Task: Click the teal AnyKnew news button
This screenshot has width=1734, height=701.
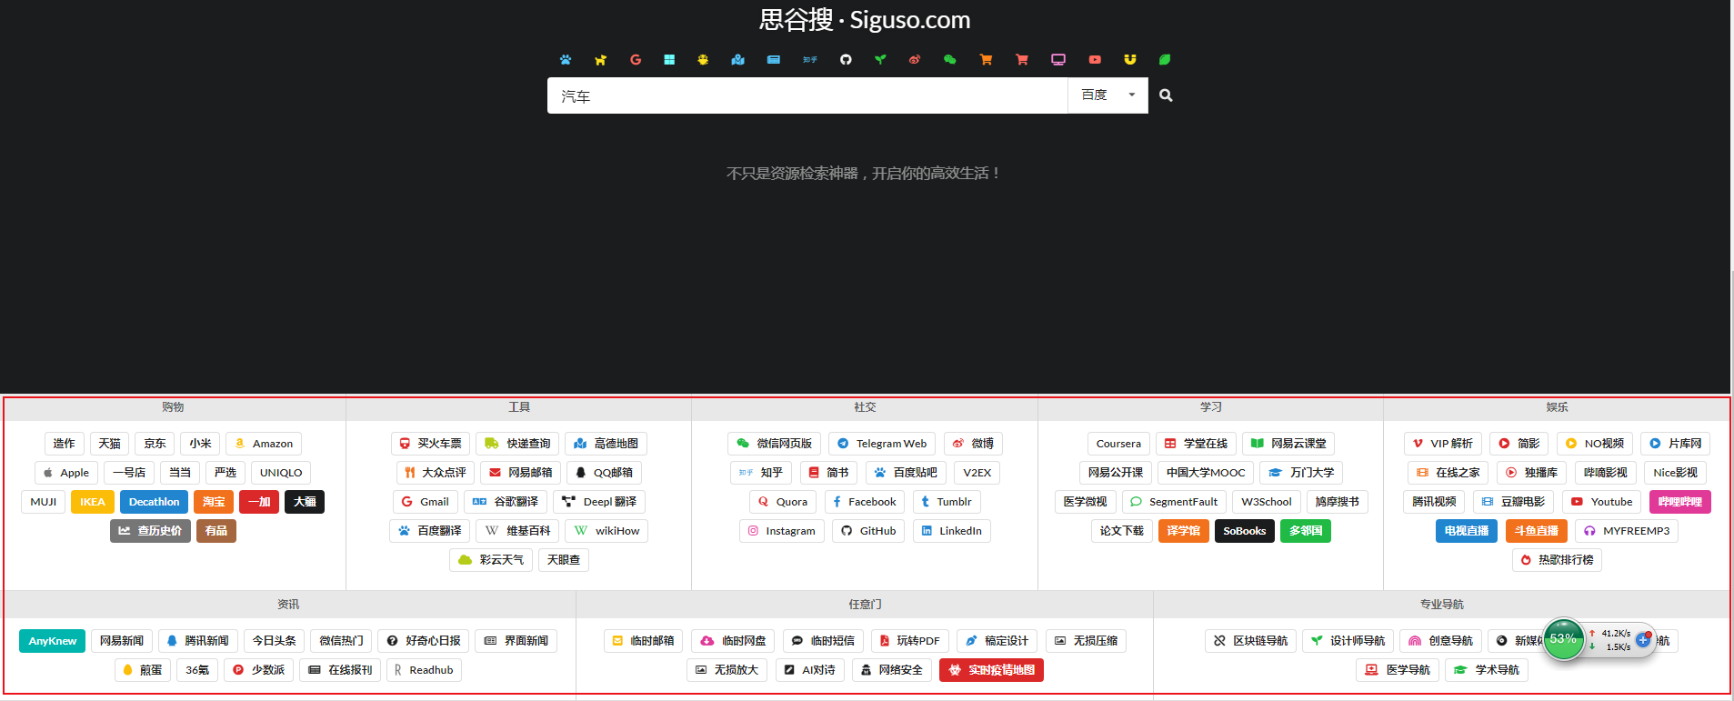Action: [x=53, y=641]
